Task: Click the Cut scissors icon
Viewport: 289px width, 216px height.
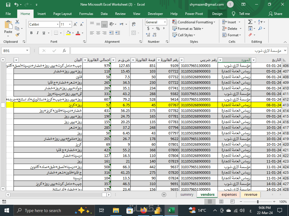Action: click(x=17, y=22)
